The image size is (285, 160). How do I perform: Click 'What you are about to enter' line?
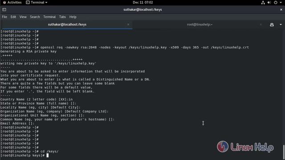tap(75, 80)
